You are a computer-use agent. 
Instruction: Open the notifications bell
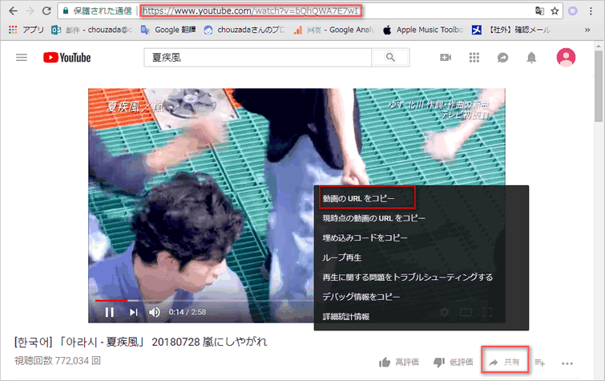click(x=531, y=58)
